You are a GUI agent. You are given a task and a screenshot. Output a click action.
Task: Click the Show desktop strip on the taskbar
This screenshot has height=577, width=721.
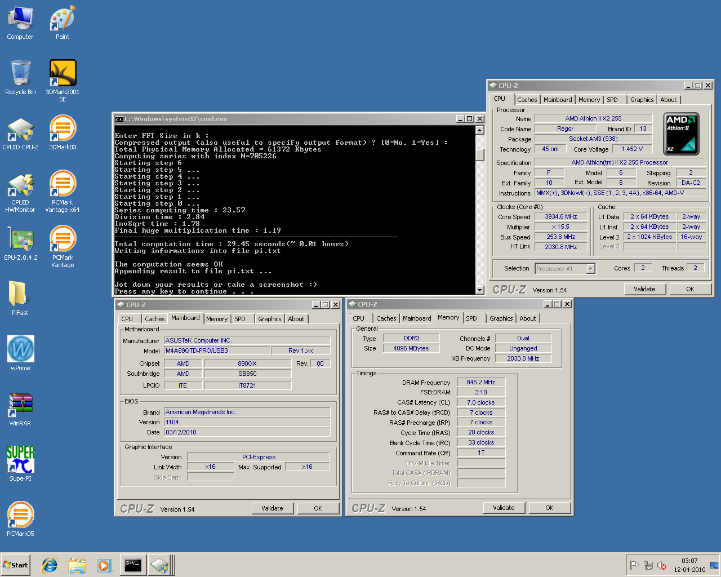(x=714, y=565)
